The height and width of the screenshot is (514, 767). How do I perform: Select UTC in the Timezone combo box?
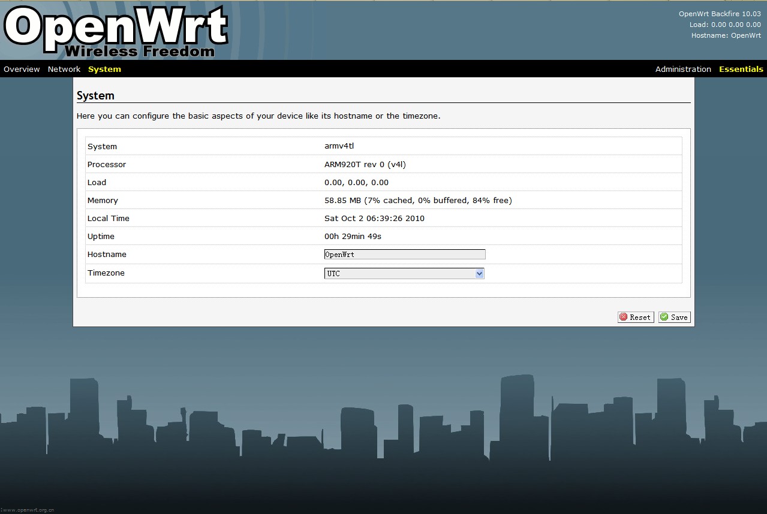(x=402, y=273)
